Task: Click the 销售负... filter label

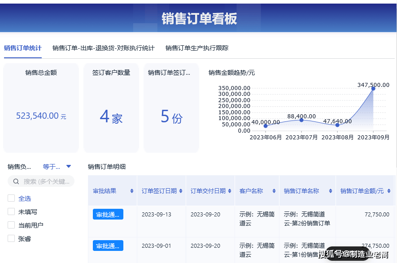Action: (x=19, y=167)
